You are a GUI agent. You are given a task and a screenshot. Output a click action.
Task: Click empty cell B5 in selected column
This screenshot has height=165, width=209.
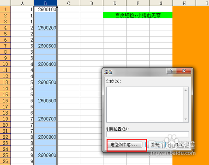tap(45, 34)
